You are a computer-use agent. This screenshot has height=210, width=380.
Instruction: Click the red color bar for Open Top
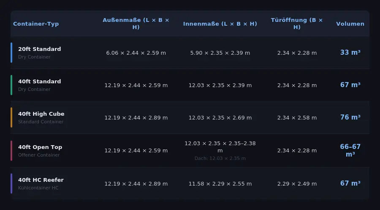click(x=11, y=151)
